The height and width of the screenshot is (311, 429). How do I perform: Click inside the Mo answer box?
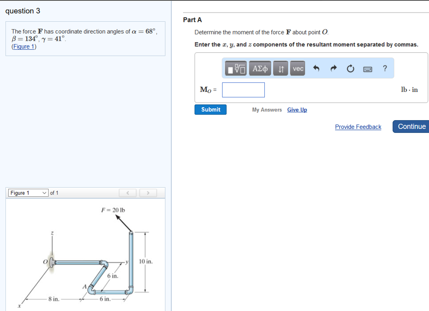pyautogui.click(x=243, y=90)
